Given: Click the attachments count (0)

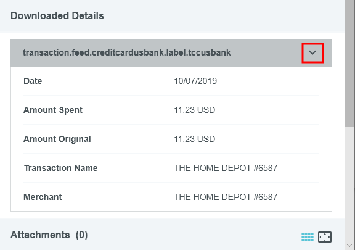Looking at the screenshot, I should [x=81, y=235].
